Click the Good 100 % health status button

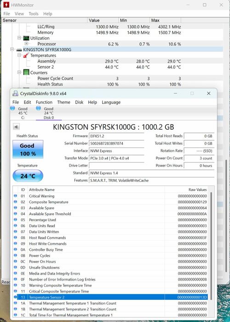pyautogui.click(x=28, y=149)
